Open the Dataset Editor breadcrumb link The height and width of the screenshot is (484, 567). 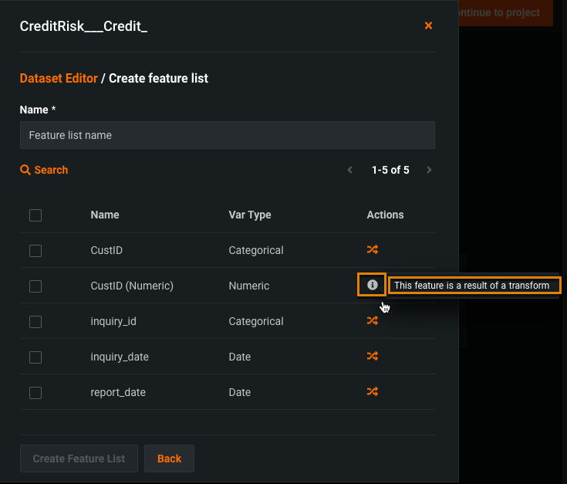click(x=59, y=78)
